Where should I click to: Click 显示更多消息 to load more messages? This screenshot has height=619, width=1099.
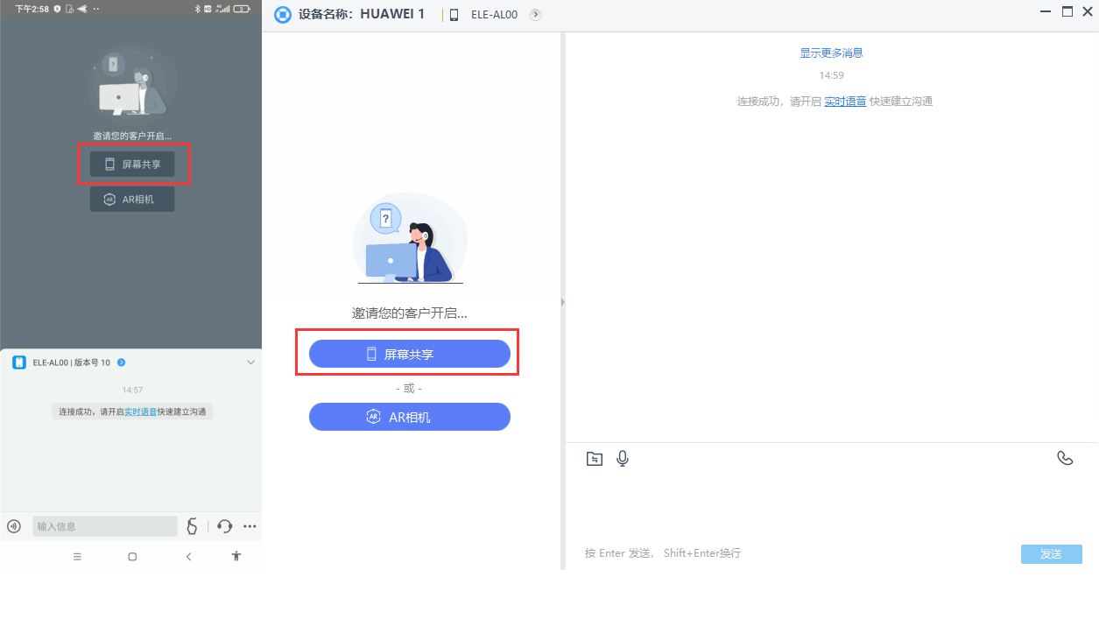pos(831,53)
